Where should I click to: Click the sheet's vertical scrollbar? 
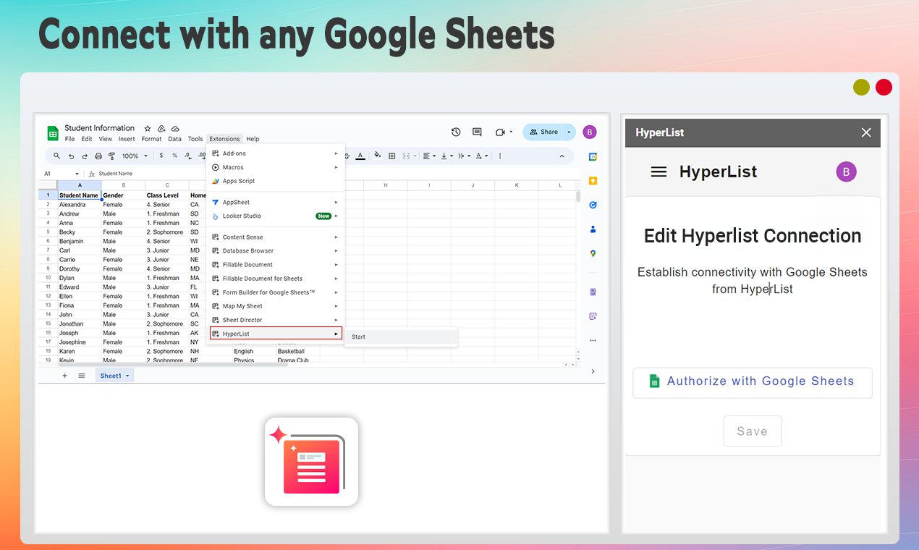coord(577,196)
